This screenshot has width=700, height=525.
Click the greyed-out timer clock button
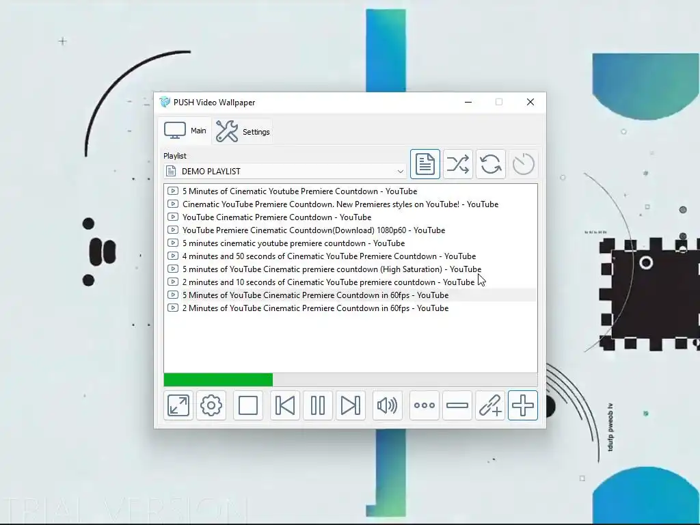coord(523,164)
